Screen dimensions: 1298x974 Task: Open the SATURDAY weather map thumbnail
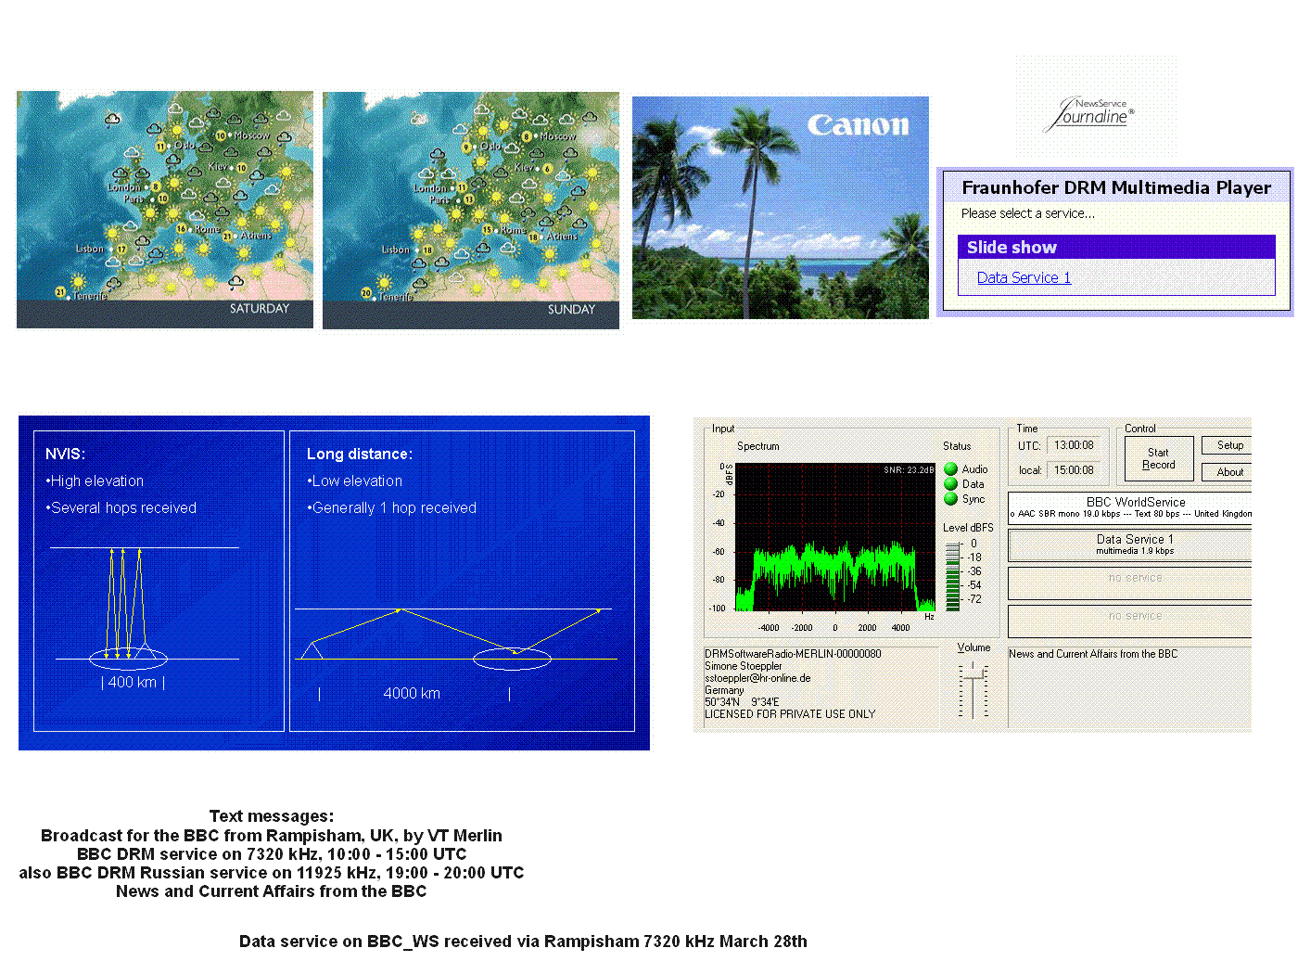pyautogui.click(x=165, y=209)
